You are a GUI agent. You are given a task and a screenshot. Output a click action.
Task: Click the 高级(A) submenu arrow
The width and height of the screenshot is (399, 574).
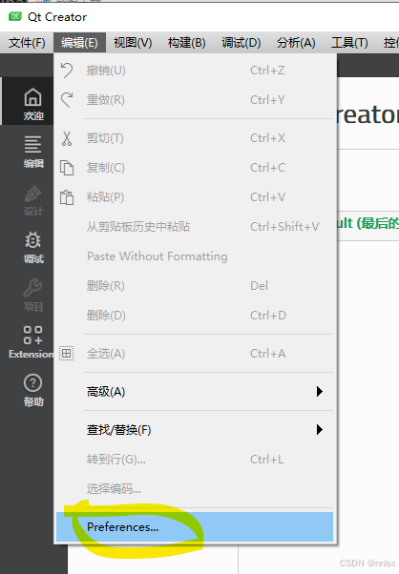click(320, 392)
